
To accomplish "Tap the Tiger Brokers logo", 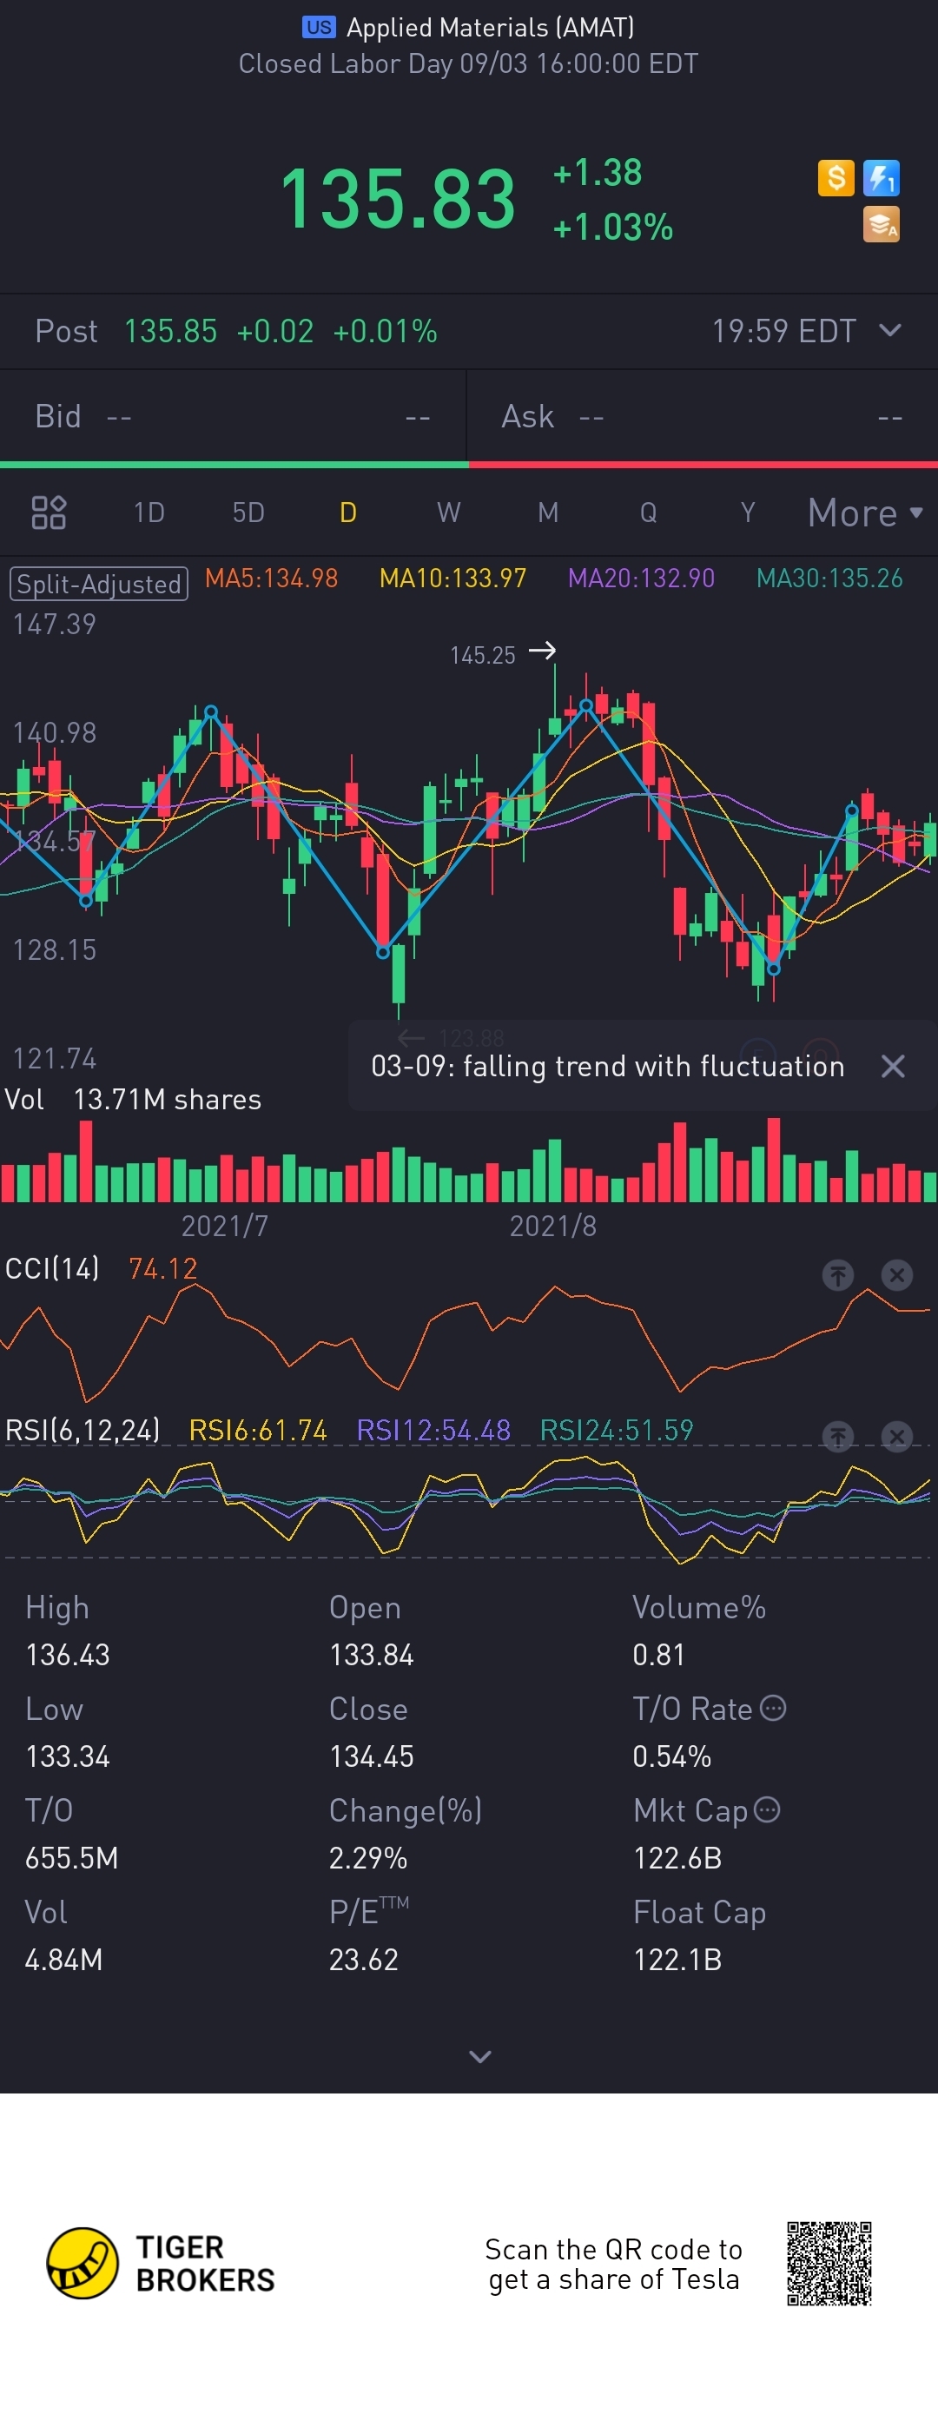I will pos(161,2263).
